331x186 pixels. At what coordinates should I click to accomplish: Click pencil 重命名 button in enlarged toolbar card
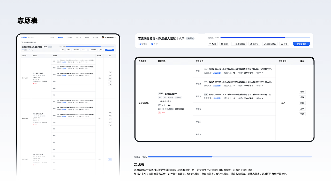click(254, 44)
